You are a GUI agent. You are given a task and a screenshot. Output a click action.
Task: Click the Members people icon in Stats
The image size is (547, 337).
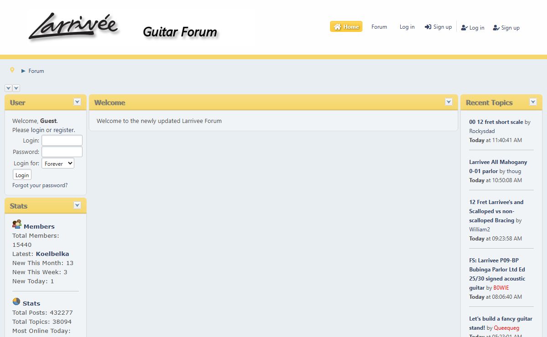pos(17,224)
